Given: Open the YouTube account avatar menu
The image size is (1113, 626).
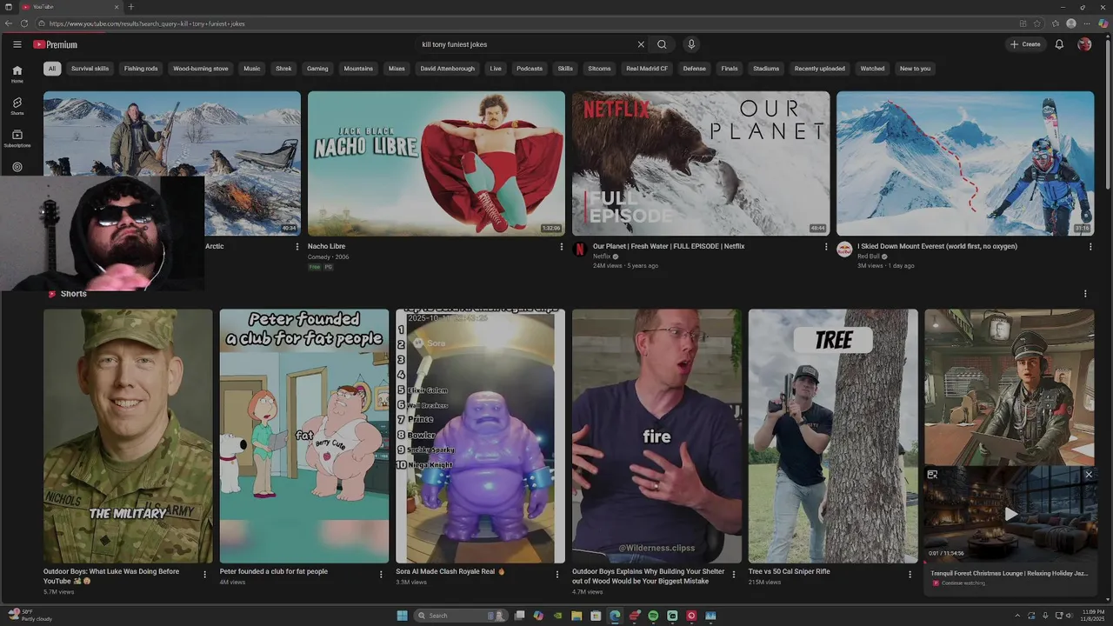Looking at the screenshot, I should coord(1084,44).
